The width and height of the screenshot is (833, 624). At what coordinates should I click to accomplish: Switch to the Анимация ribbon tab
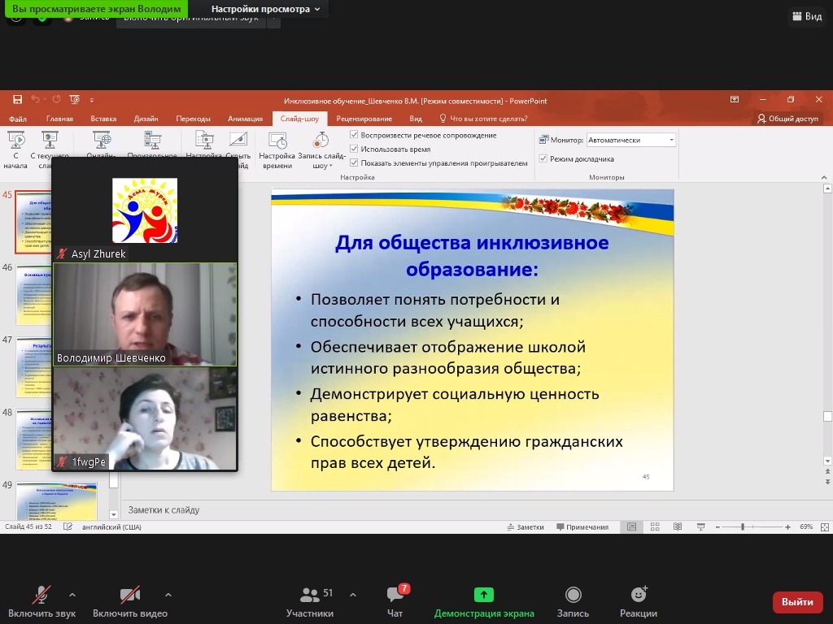point(245,119)
